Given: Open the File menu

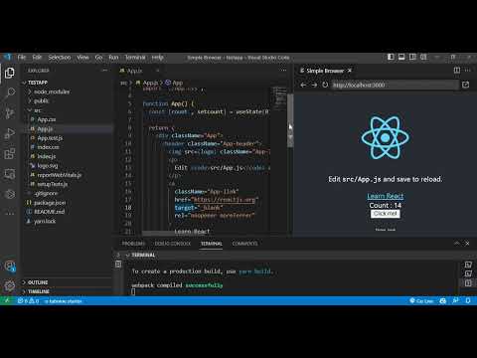Looking at the screenshot, I should click(x=22, y=57).
